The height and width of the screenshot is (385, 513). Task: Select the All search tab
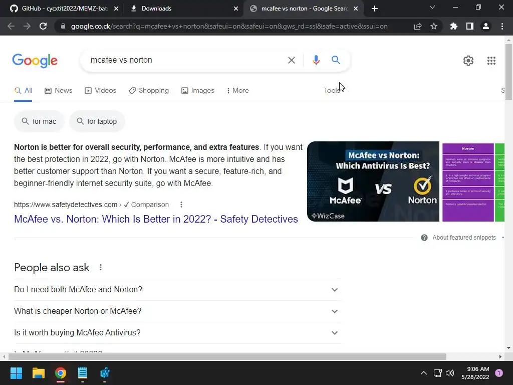(x=23, y=91)
